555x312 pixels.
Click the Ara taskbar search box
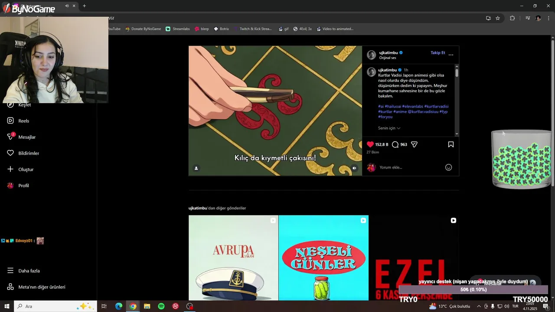tap(55, 306)
